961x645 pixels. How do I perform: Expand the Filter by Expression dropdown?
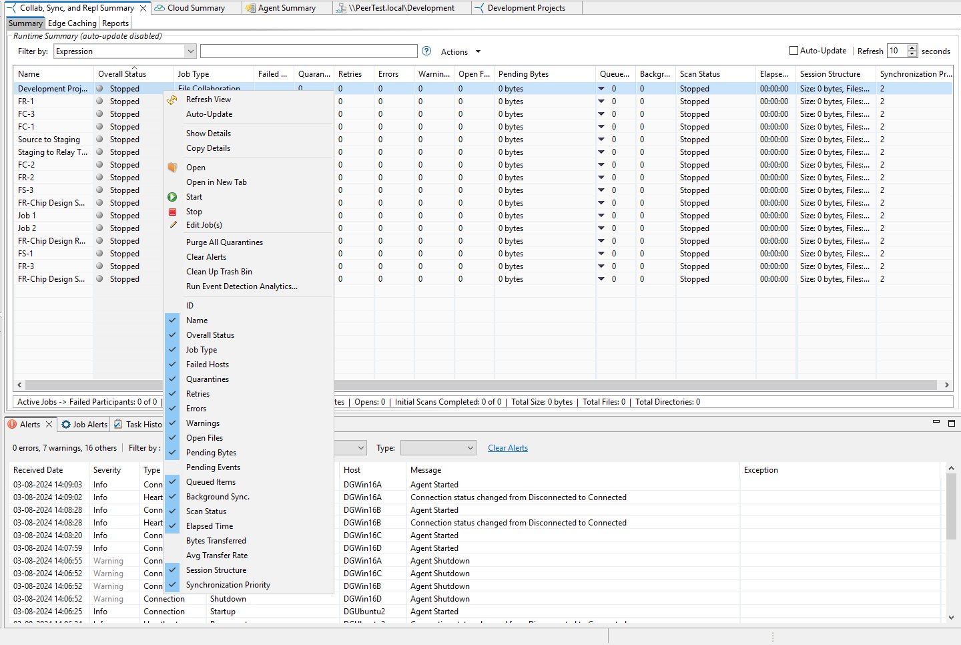point(190,51)
